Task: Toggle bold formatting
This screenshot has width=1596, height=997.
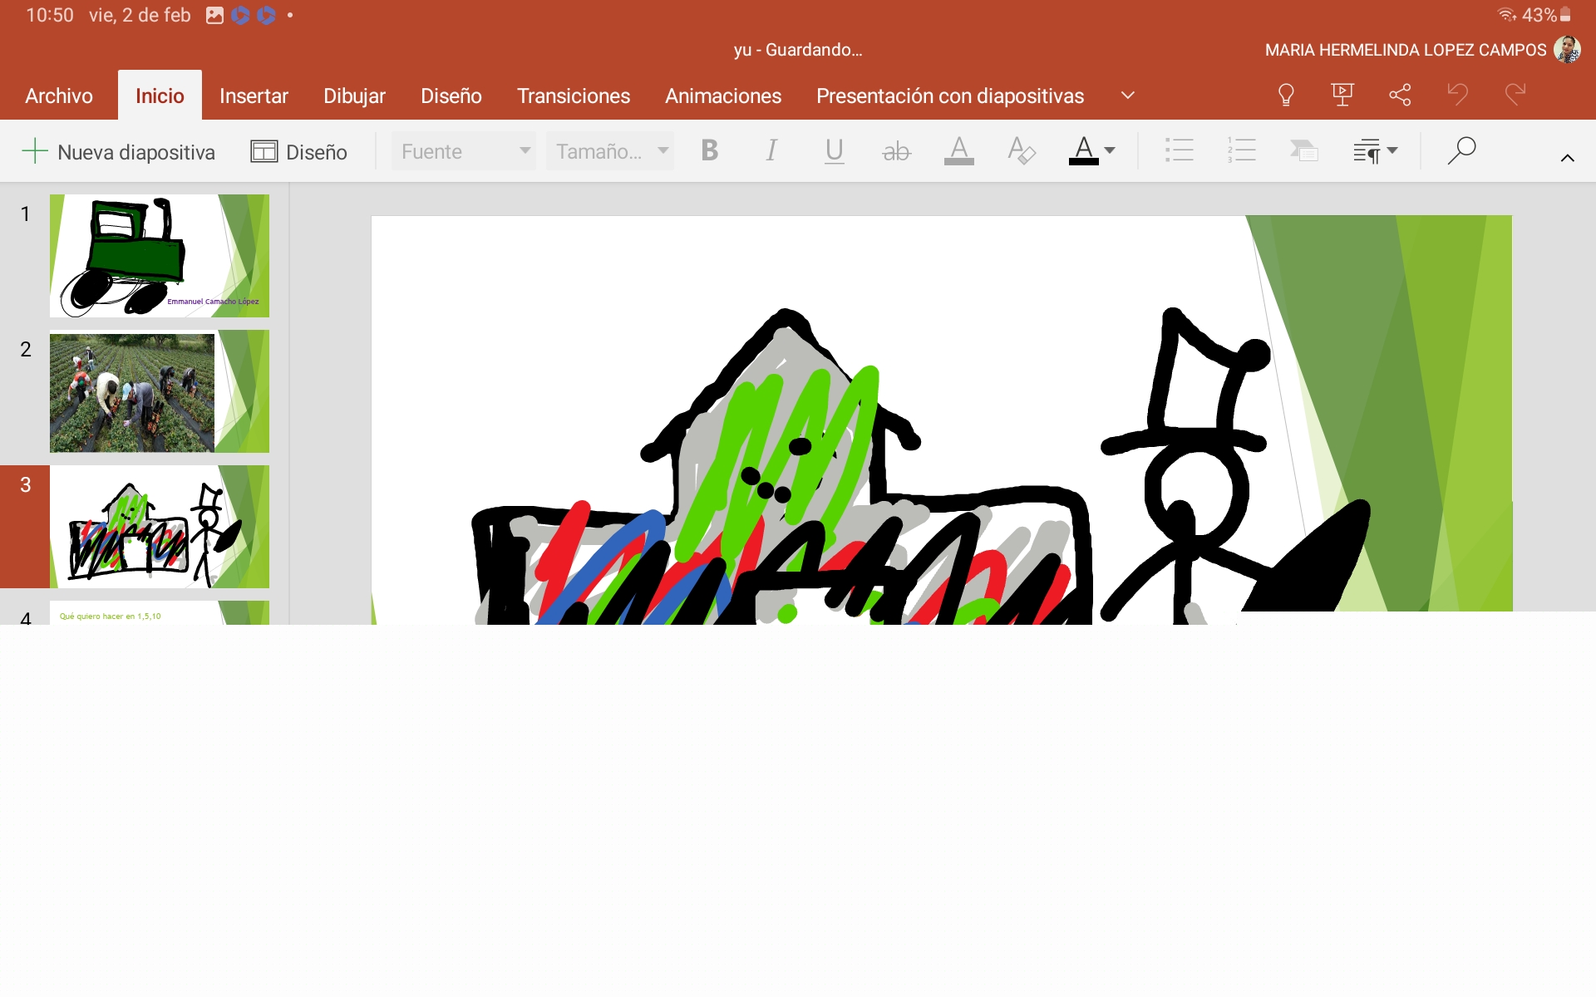Action: point(709,150)
